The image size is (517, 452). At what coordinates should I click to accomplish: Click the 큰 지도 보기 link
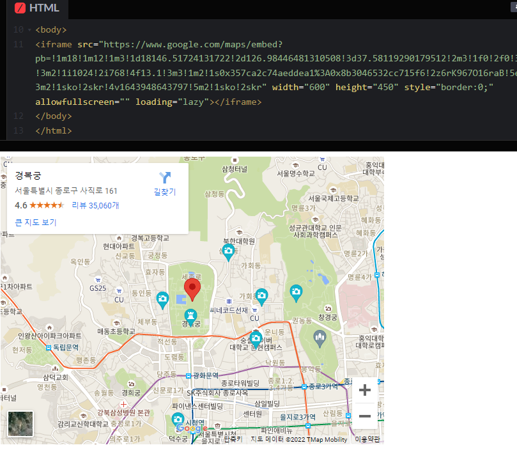(x=36, y=222)
